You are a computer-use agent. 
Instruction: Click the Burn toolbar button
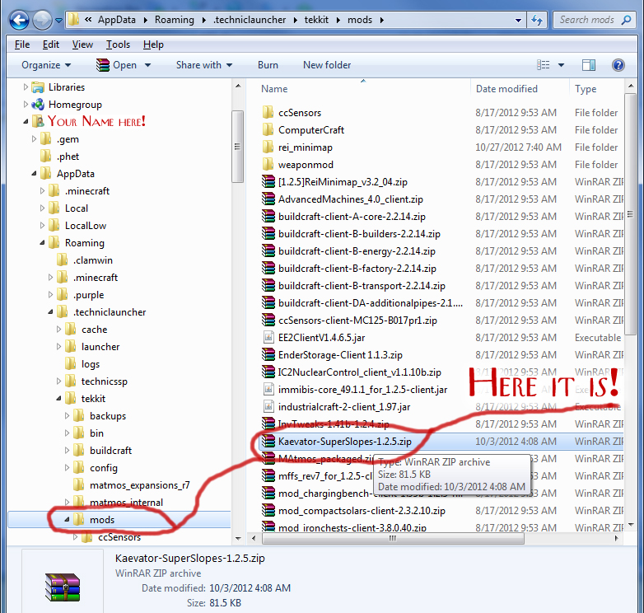pyautogui.click(x=268, y=65)
